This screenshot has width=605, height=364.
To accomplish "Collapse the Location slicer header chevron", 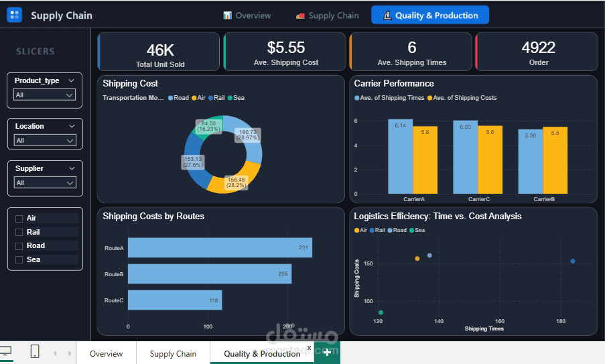I will 72,126.
